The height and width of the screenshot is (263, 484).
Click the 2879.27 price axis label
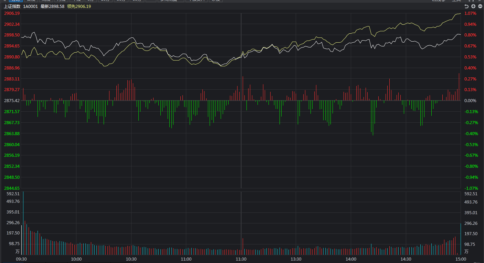coord(12,90)
